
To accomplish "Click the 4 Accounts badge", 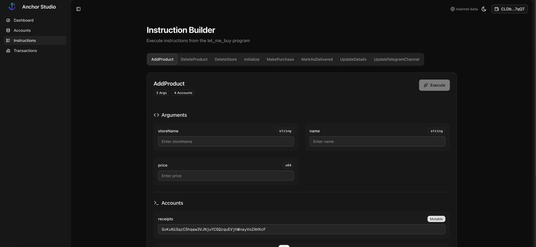I will [183, 93].
